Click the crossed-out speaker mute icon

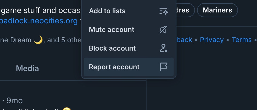tap(163, 30)
